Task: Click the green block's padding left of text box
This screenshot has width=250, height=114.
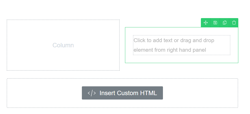Action: point(129,45)
